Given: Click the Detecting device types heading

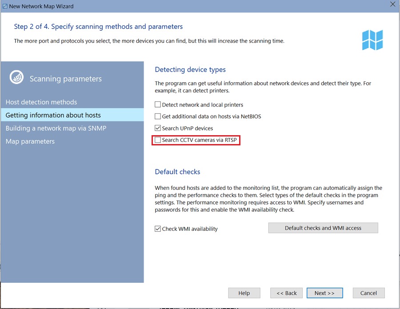Looking at the screenshot, I should (190, 69).
